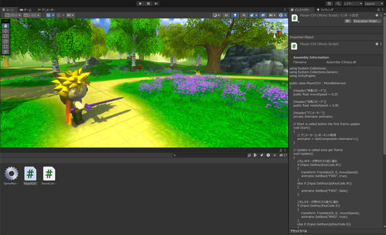Click the Play button

click(140, 4)
